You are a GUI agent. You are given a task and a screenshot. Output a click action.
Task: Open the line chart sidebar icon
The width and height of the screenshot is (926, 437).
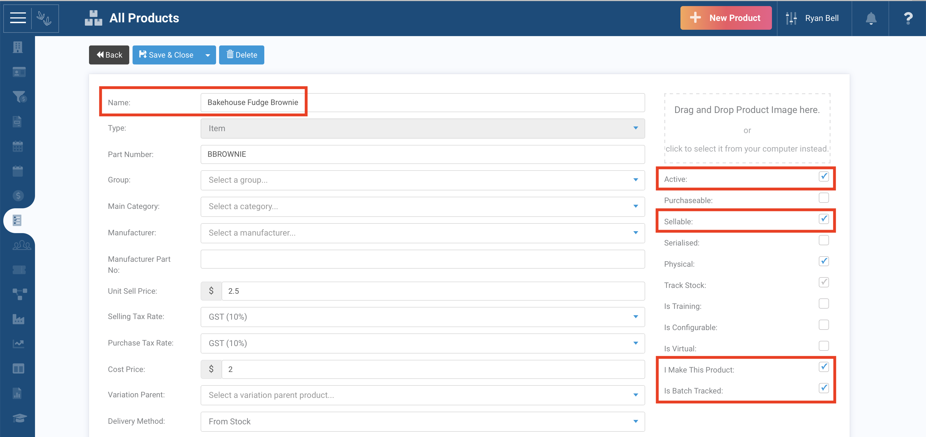pos(18,344)
